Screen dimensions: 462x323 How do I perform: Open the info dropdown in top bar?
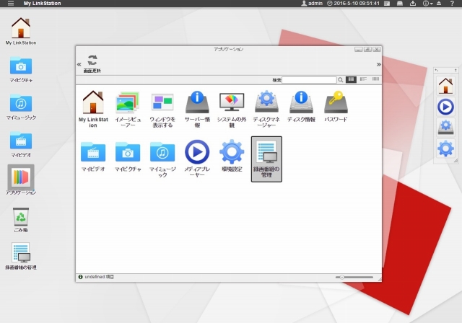coord(428,4)
